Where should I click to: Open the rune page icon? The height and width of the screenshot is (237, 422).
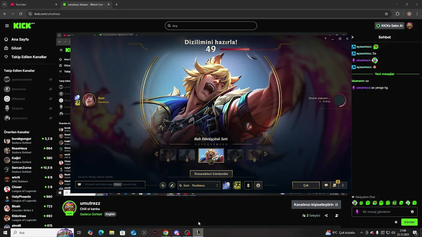click(163, 185)
